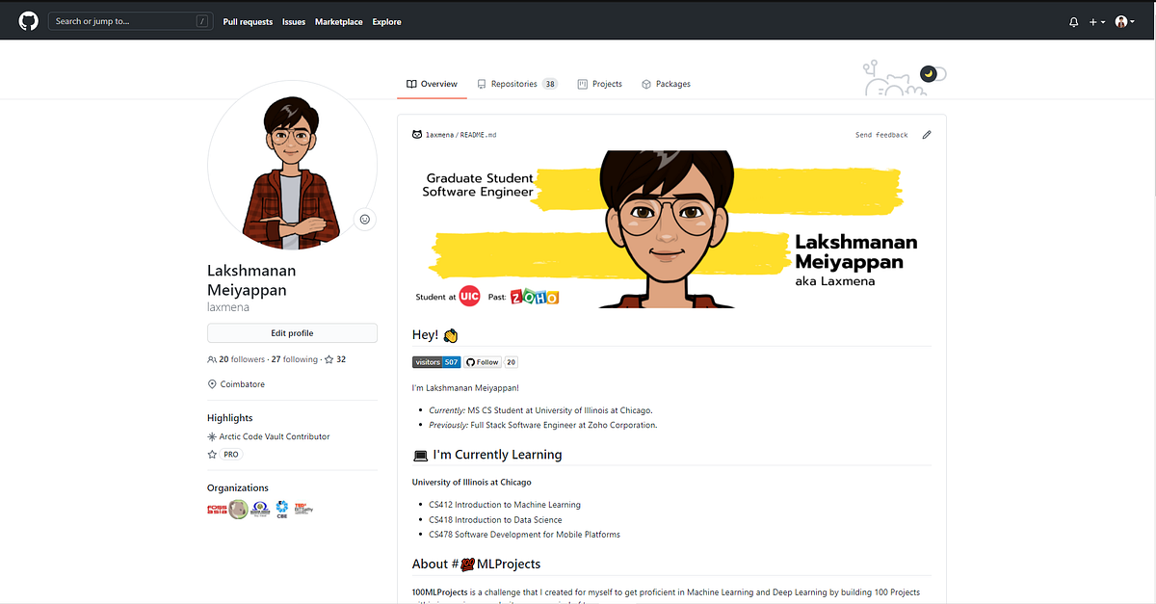This screenshot has height=604, width=1156.
Task: Click the Highlights heading
Action: (x=230, y=418)
